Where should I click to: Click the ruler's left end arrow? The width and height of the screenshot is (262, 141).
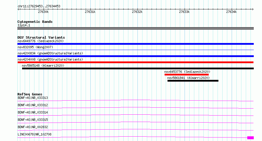tap(19, 9)
